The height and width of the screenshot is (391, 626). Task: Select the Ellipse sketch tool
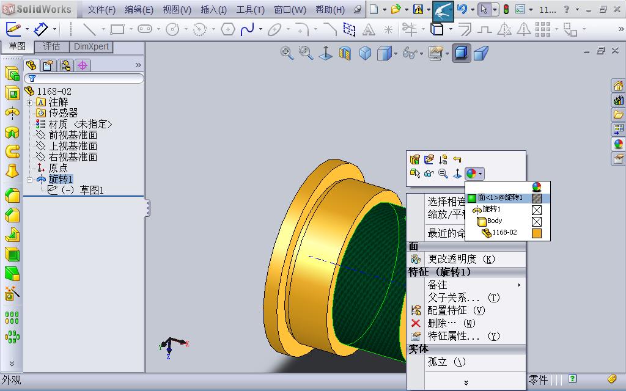pyautogui.click(x=274, y=29)
